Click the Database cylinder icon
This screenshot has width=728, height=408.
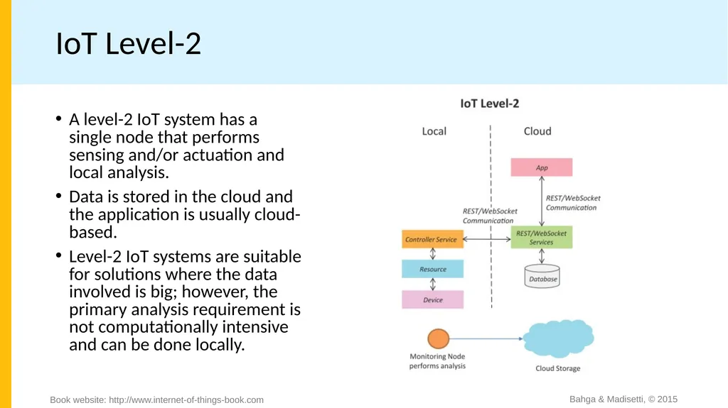point(542,276)
